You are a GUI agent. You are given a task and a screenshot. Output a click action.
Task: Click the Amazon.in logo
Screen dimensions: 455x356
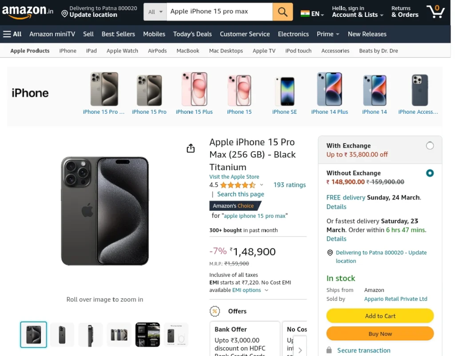click(28, 12)
